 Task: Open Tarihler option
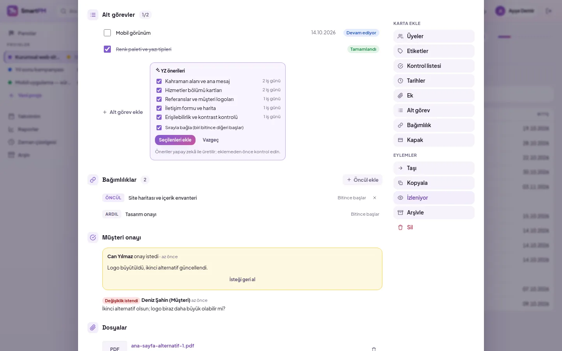[x=434, y=81]
